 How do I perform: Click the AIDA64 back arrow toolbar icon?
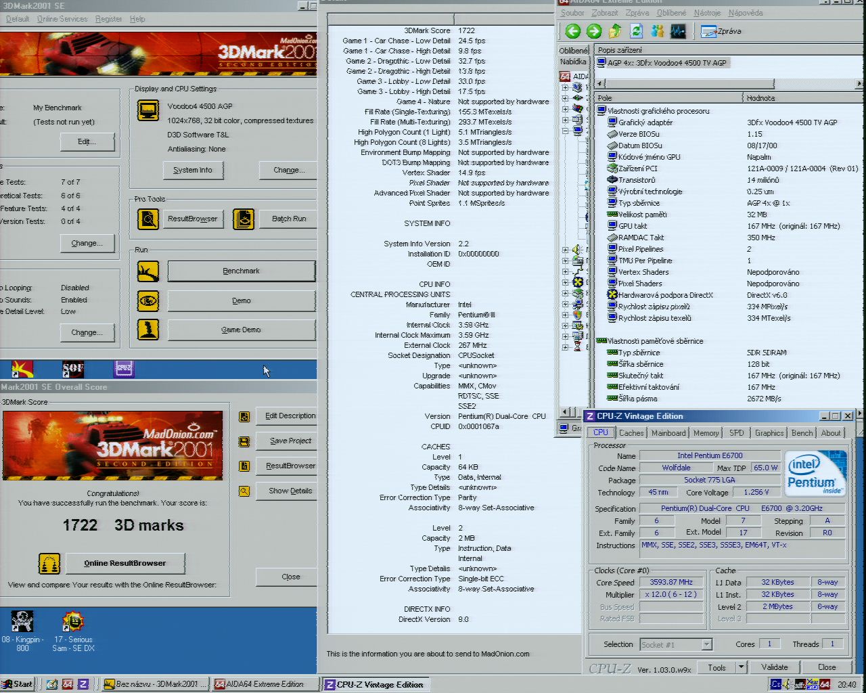tap(573, 31)
